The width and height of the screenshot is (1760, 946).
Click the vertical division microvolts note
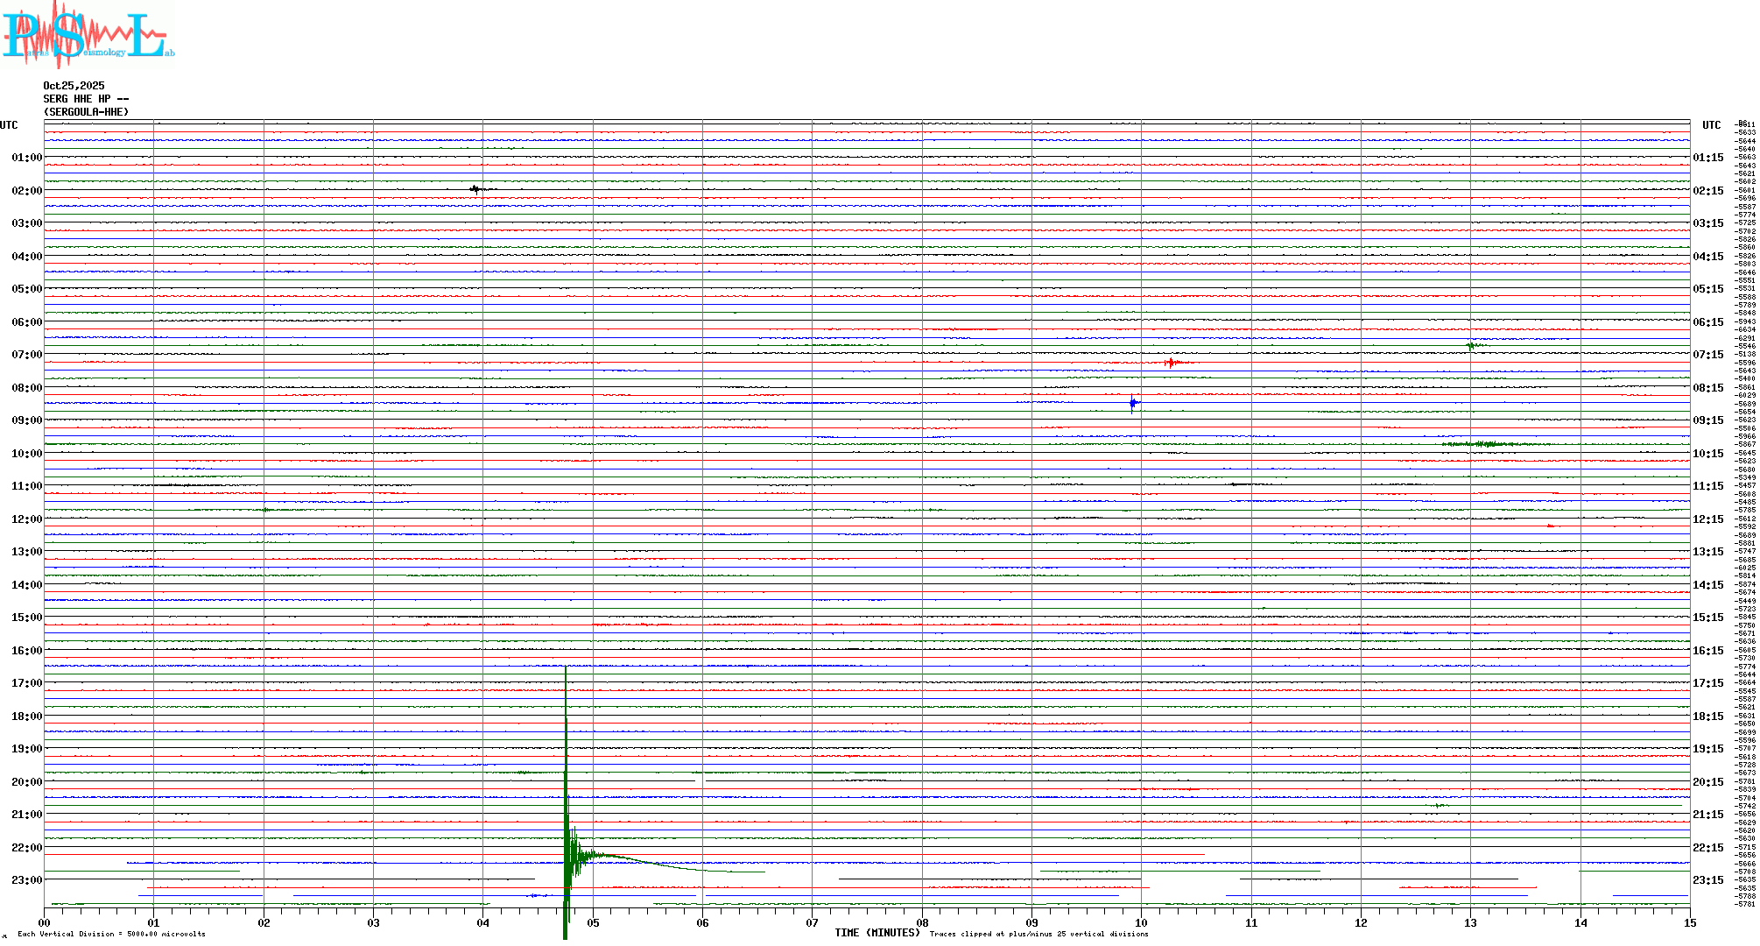click(111, 934)
